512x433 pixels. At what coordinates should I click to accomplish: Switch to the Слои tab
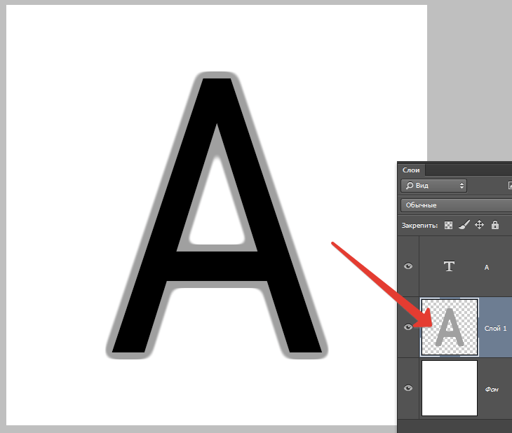411,170
